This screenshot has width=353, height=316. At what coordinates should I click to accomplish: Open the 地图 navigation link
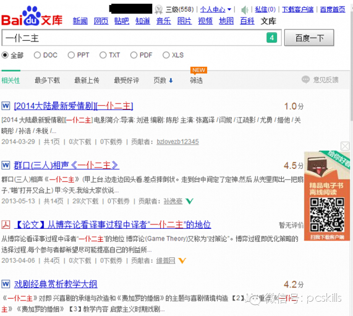pyautogui.click(x=226, y=21)
